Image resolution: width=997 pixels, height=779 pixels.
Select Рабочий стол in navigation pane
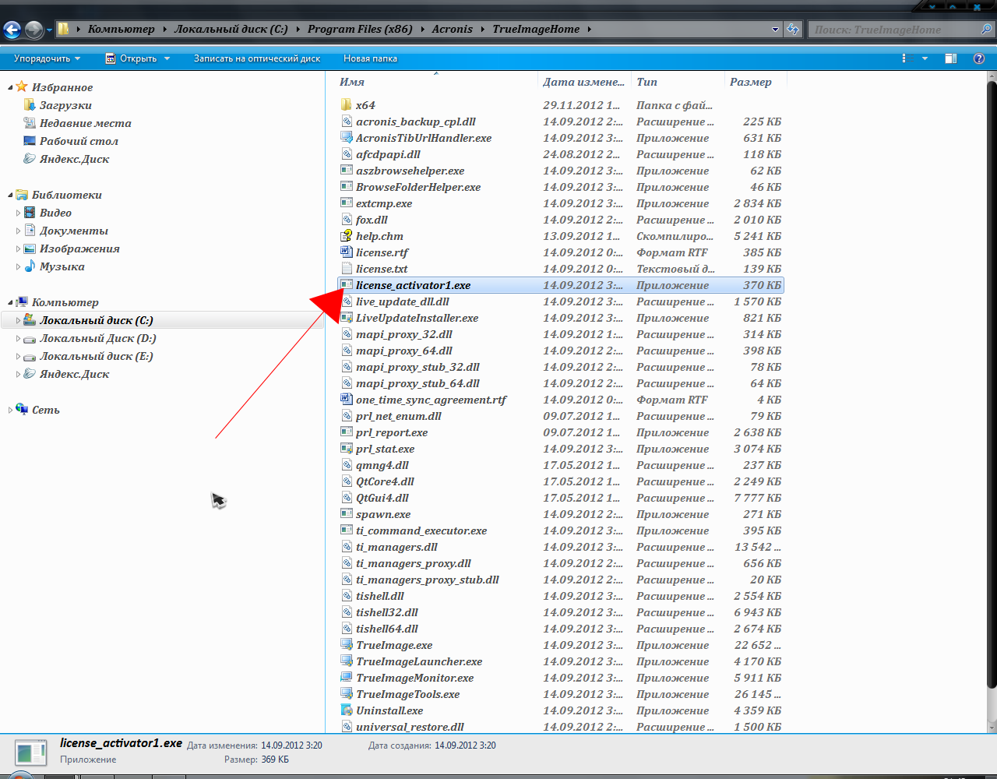(x=79, y=141)
